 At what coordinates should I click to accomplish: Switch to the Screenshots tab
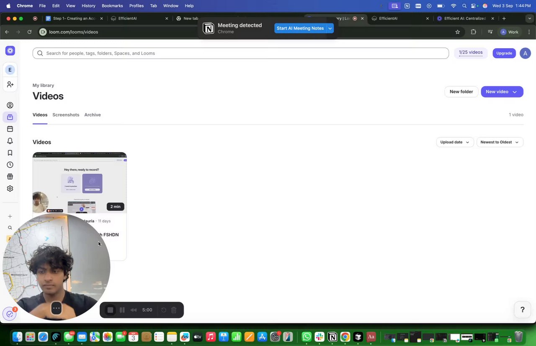[x=66, y=115]
